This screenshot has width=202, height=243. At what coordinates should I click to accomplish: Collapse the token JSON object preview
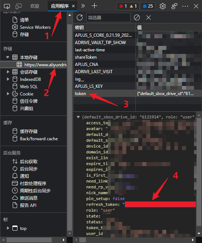point(78,117)
